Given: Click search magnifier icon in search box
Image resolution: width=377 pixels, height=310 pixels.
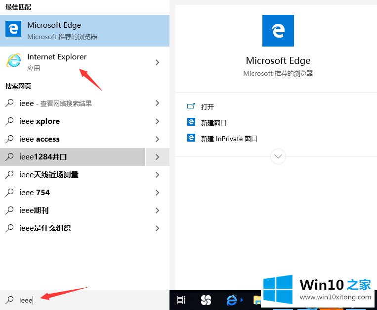Looking at the screenshot, I should 9,300.
